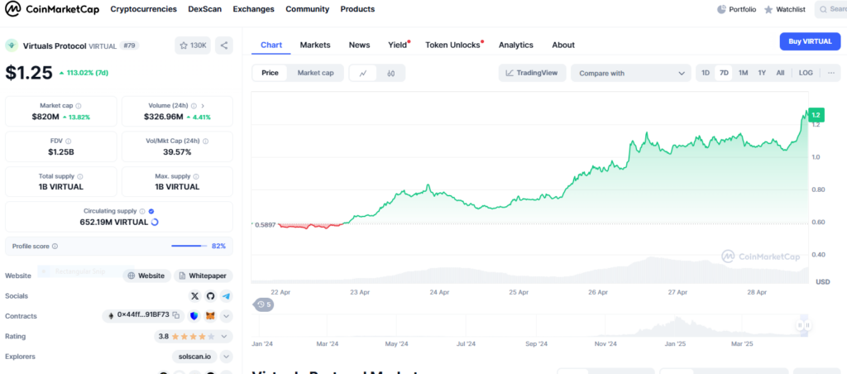
Task: Expand the 3.8 Rating dropdown
Action: [194, 336]
